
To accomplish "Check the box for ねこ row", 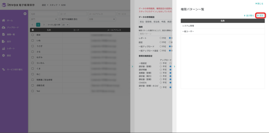I will click(x=33, y=74).
